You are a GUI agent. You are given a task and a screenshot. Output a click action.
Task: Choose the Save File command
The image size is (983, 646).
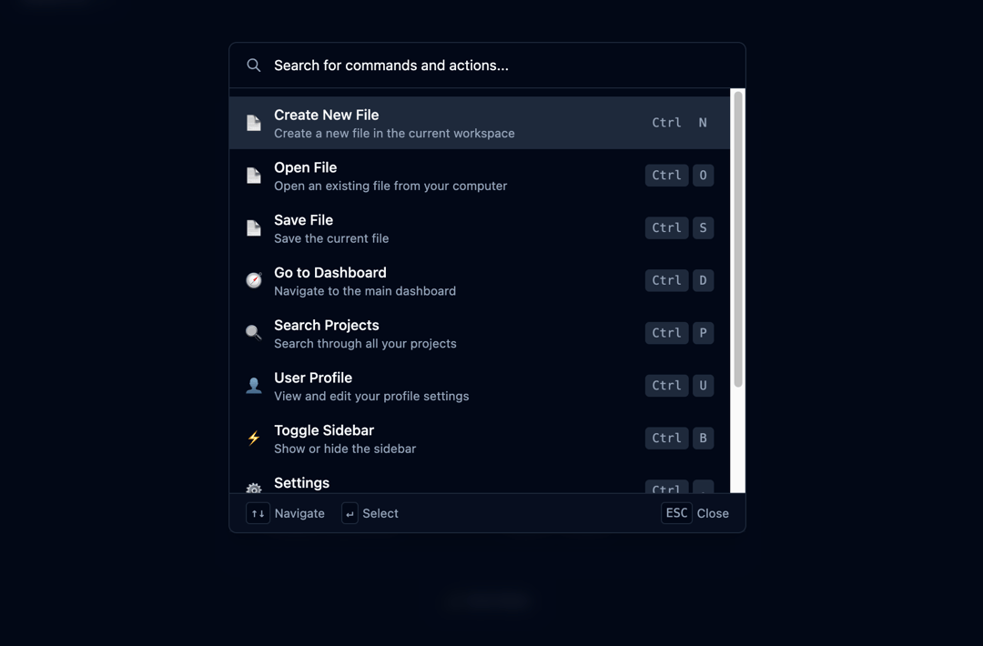[480, 228]
